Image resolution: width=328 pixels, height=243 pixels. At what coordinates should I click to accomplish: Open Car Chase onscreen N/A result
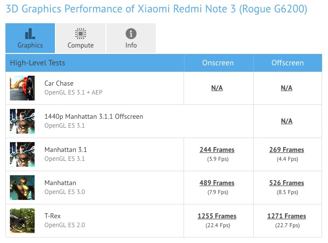(x=217, y=88)
